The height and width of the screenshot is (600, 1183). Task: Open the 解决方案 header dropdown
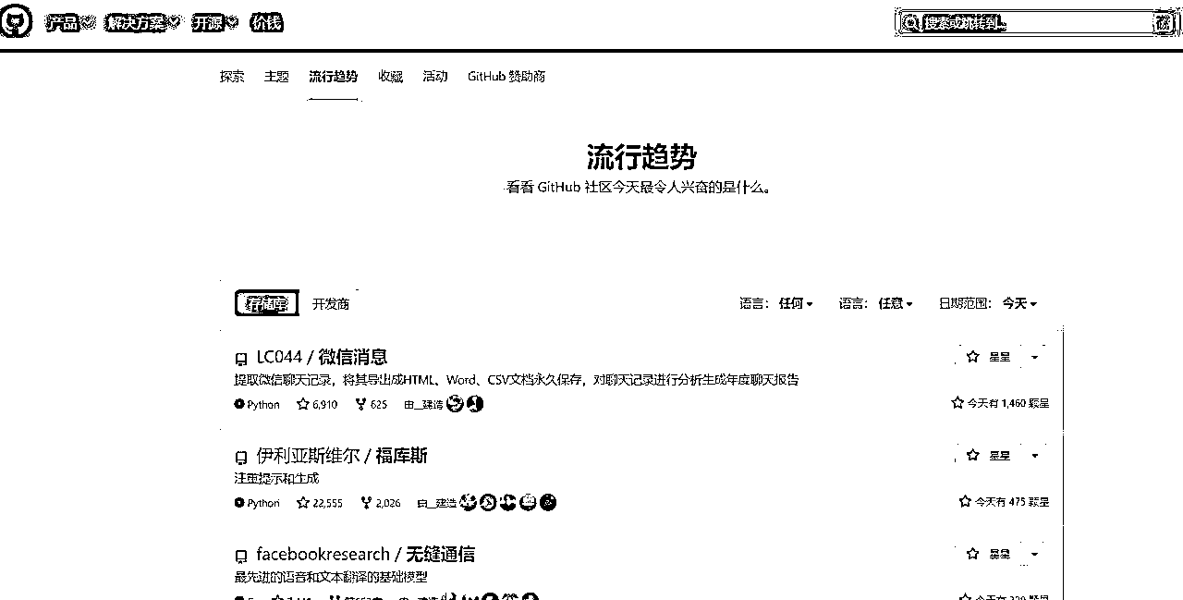tap(143, 23)
